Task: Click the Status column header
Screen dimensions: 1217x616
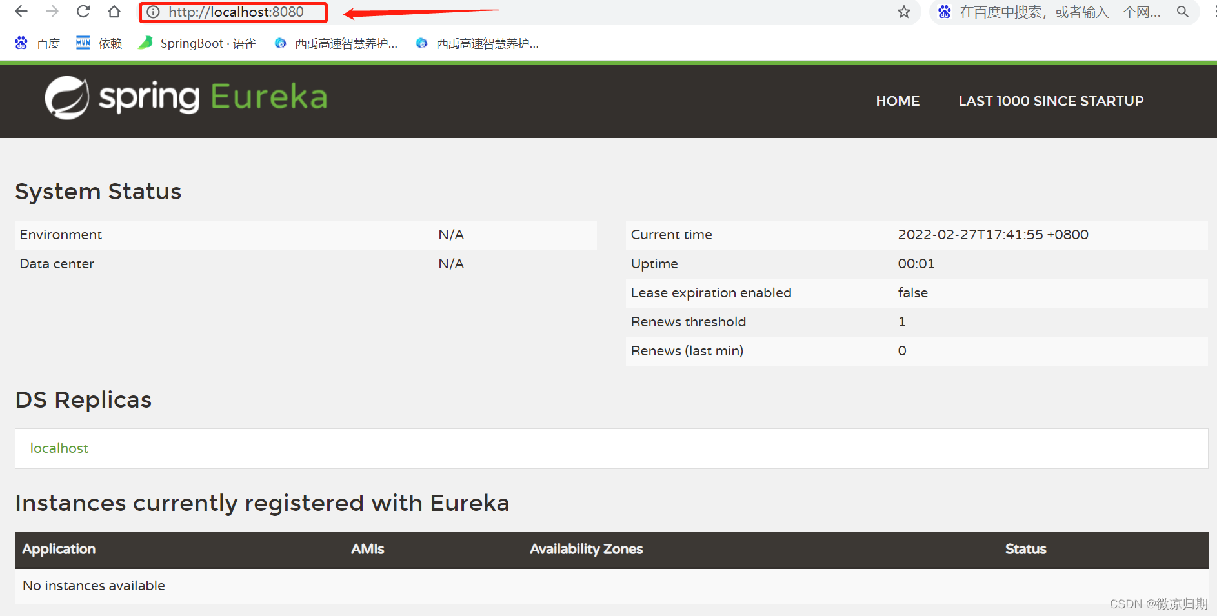Action: [x=1026, y=549]
